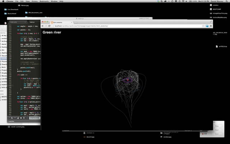Image resolution: width=230 pixels, height=144 pixels.
Task: Click 'All My Files' in the Finder sidebar
Action: pos(4,36)
